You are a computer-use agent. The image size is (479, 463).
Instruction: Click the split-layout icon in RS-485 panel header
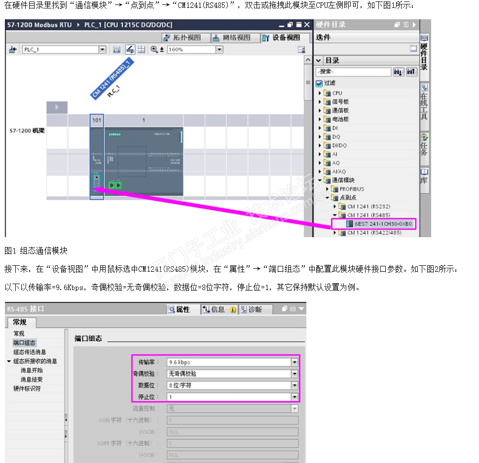[x=293, y=309]
